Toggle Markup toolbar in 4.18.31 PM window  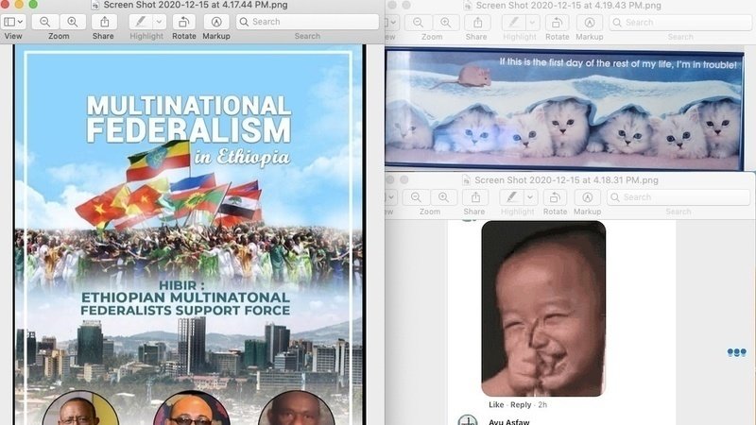pos(587,196)
